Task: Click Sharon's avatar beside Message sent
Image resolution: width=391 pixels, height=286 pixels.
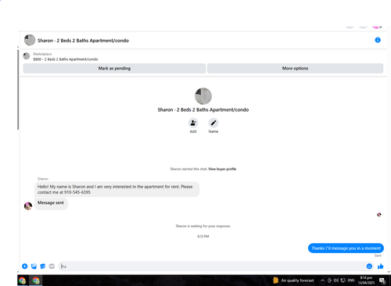Action: point(28,206)
